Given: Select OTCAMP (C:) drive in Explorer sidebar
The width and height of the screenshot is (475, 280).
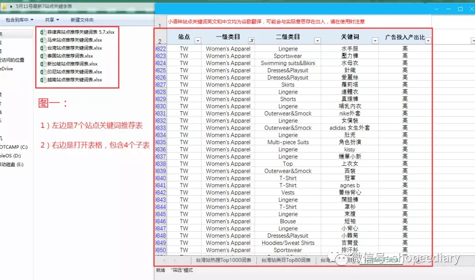Looking at the screenshot, I should (14, 147).
